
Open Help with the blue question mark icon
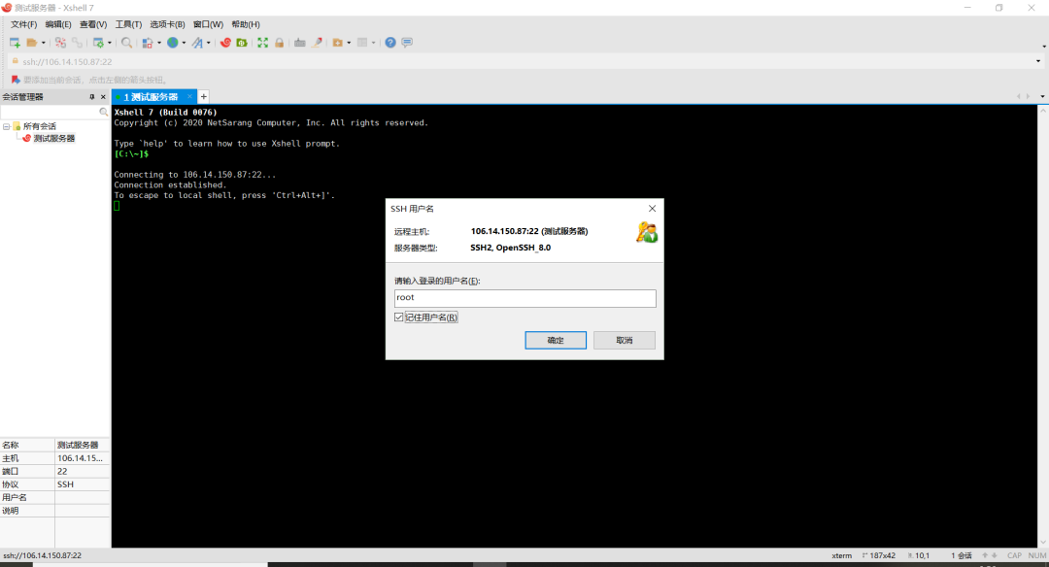point(390,43)
